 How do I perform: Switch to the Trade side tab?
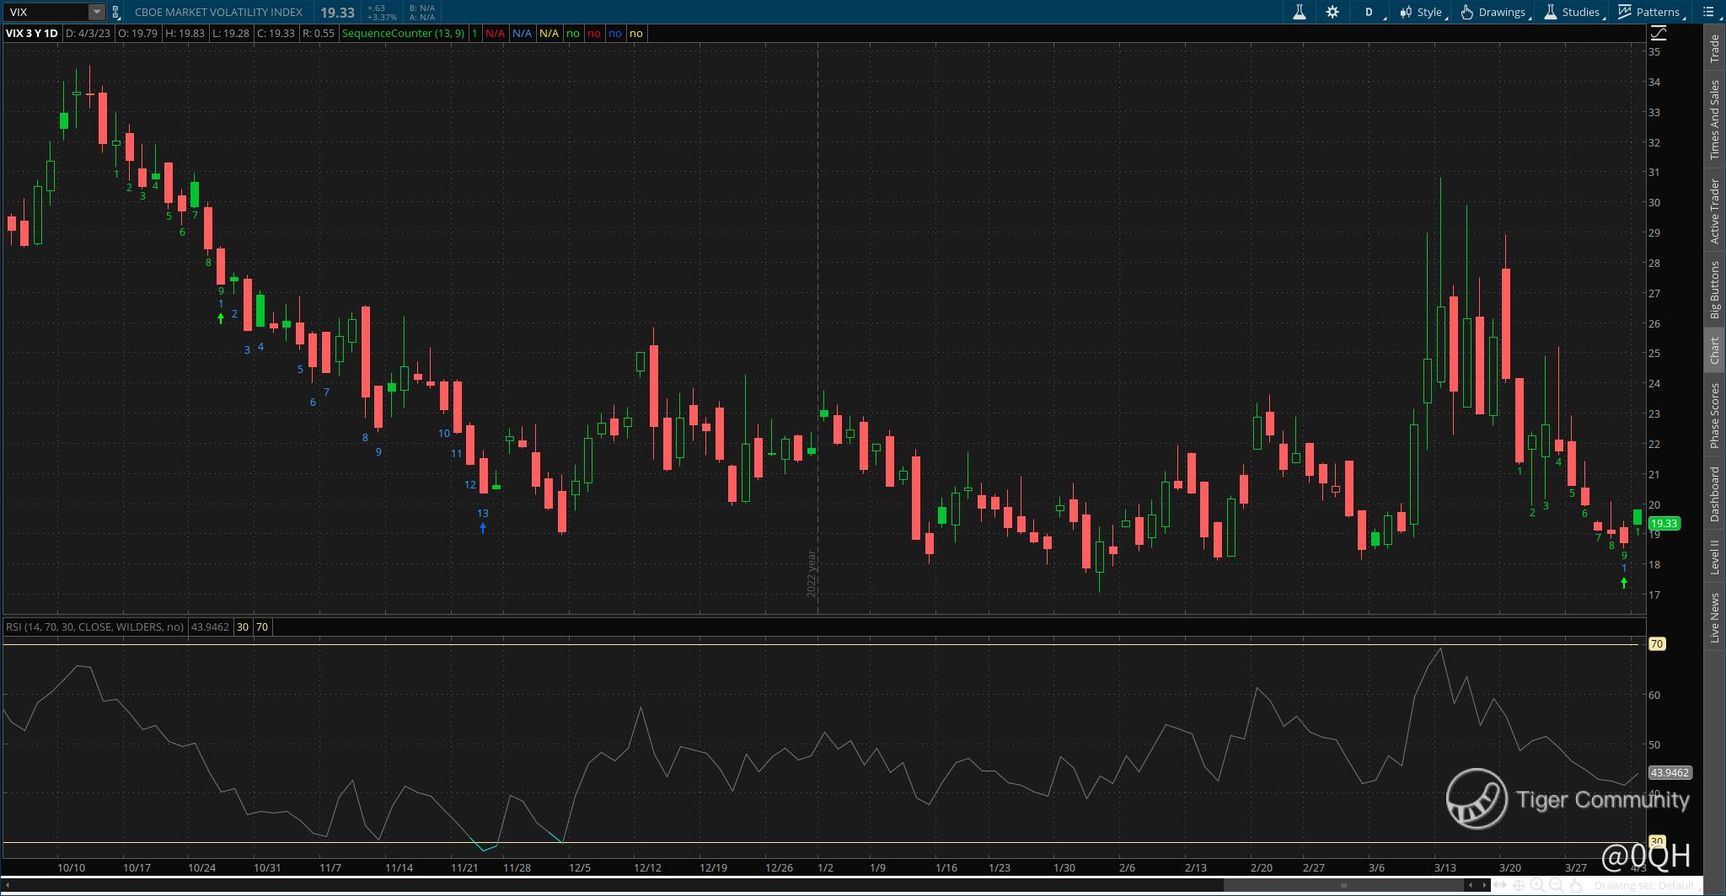(x=1714, y=49)
